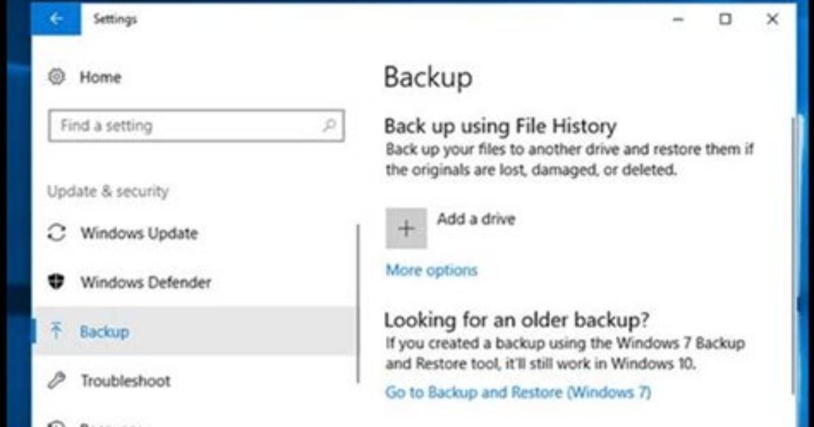Click the Settings window title text

pyautogui.click(x=115, y=19)
